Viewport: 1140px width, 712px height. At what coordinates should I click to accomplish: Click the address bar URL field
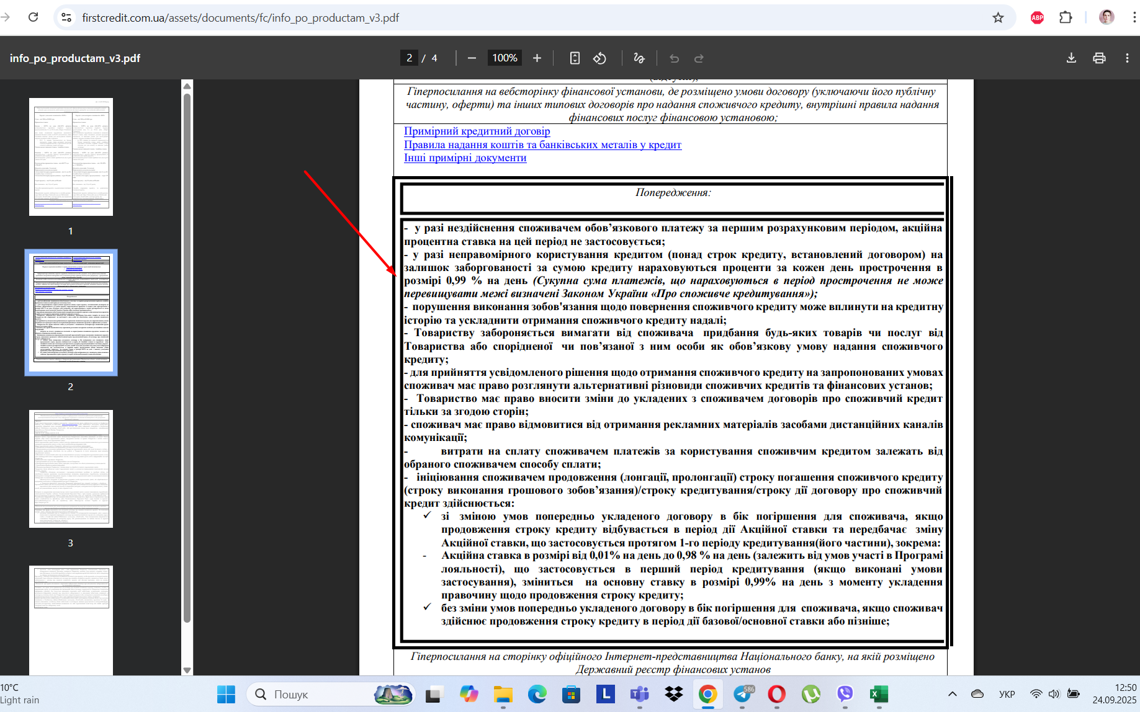534,17
